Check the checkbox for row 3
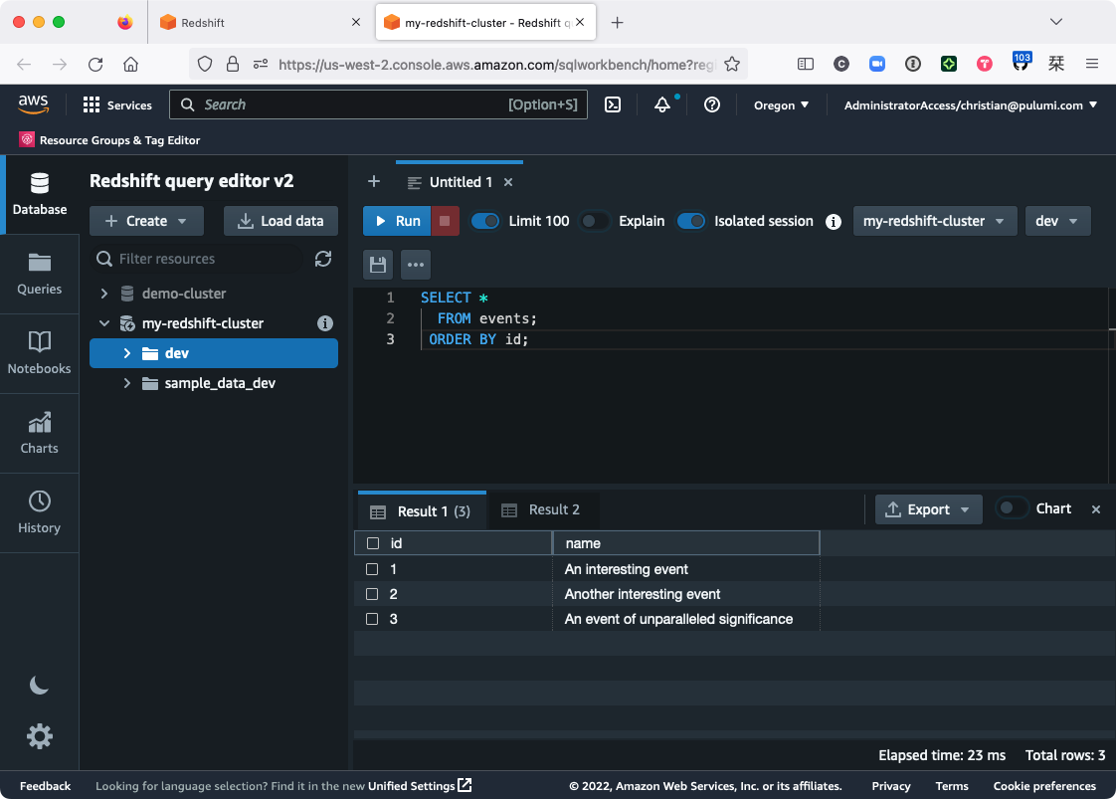1116x799 pixels. tap(372, 619)
